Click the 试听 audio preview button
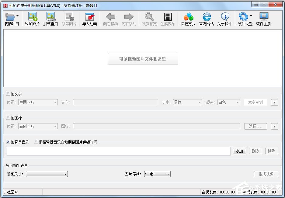 [x=271, y=151]
